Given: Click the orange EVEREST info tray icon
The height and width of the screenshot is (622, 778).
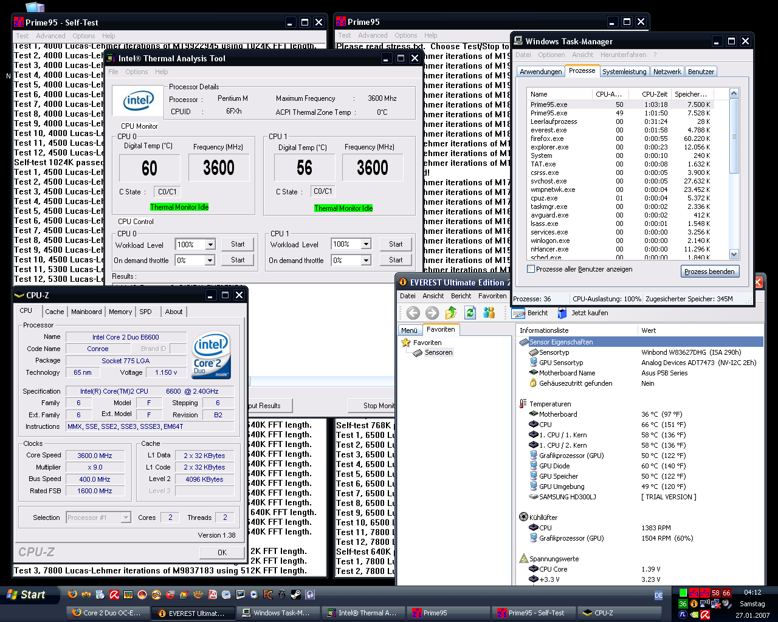Looking at the screenshot, I should (694, 604).
